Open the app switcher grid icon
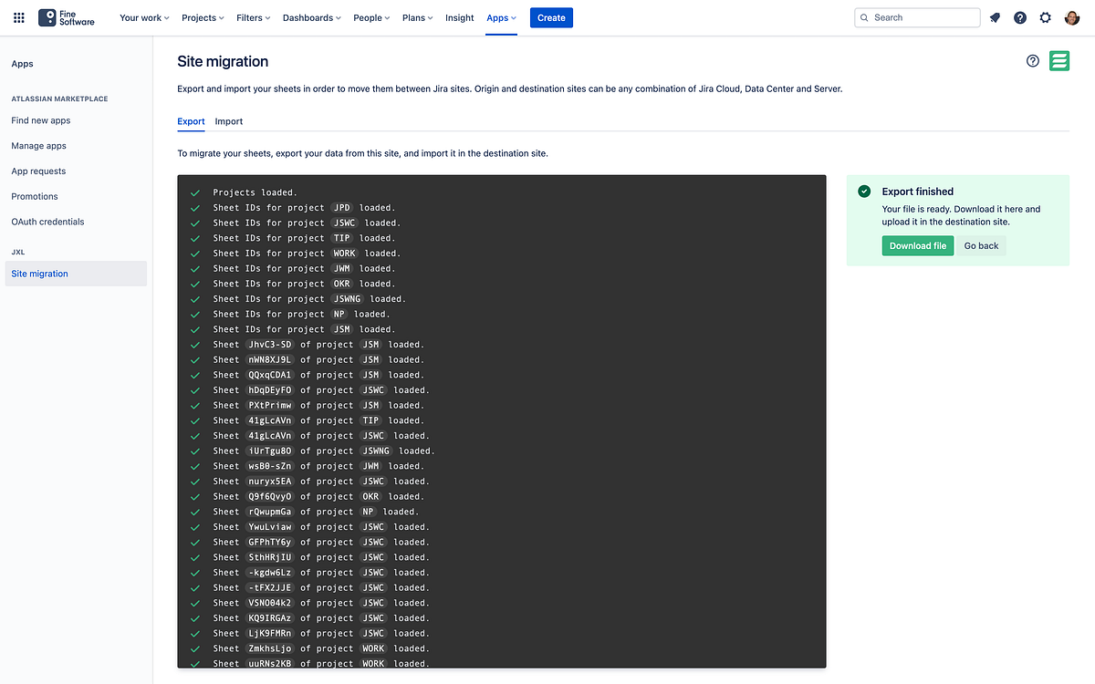1095x684 pixels. pyautogui.click(x=18, y=17)
